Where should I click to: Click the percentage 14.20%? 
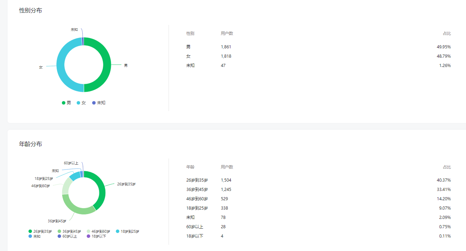point(444,199)
